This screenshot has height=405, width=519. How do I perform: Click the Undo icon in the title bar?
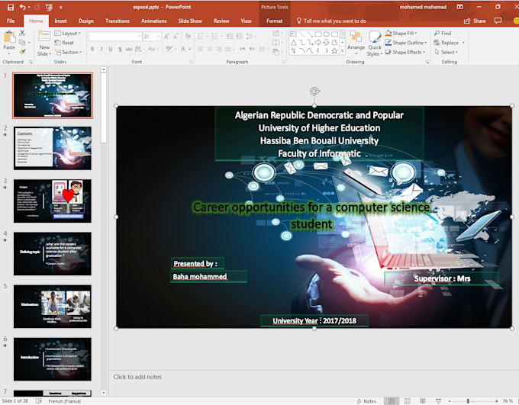tap(24, 7)
